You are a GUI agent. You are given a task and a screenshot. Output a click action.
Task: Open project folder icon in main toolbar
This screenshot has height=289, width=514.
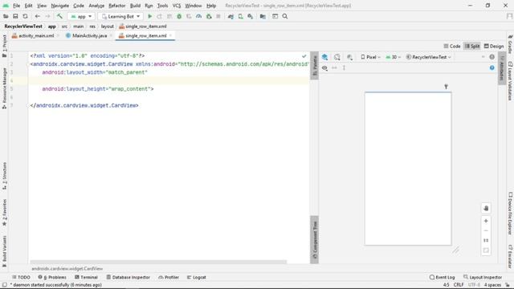coord(6,16)
